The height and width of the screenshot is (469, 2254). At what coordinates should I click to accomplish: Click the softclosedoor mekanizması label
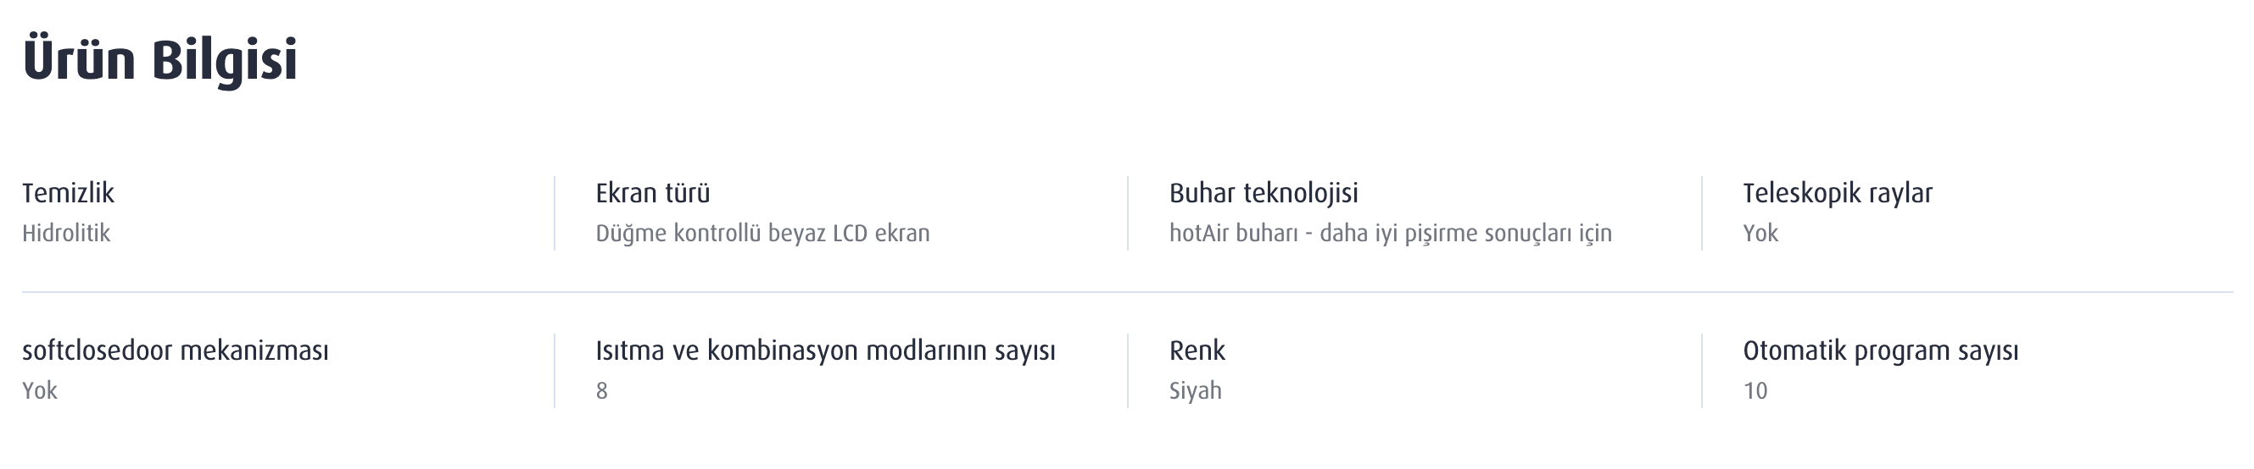(175, 350)
